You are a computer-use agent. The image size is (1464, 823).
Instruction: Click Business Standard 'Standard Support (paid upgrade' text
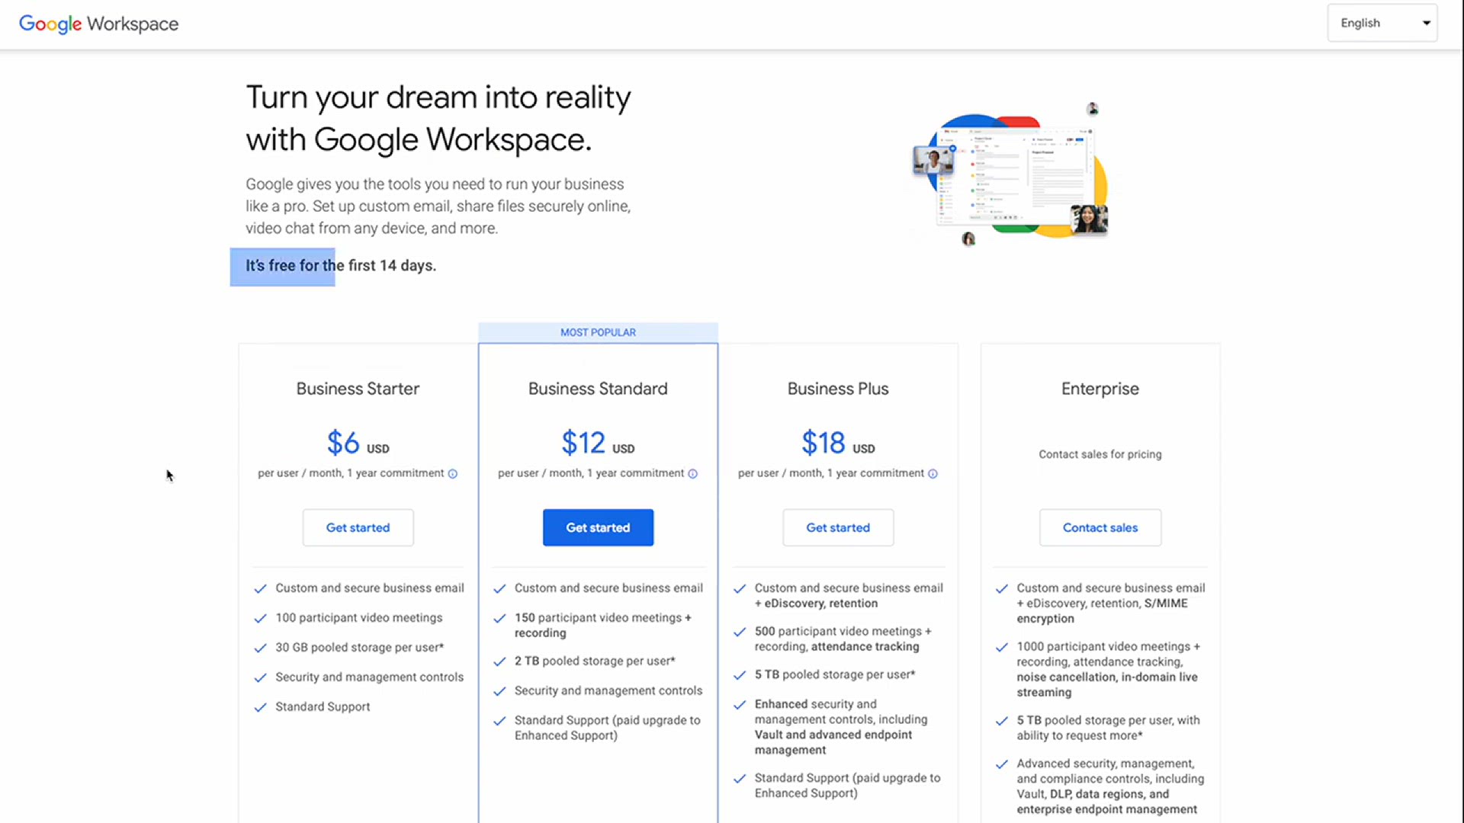click(607, 728)
